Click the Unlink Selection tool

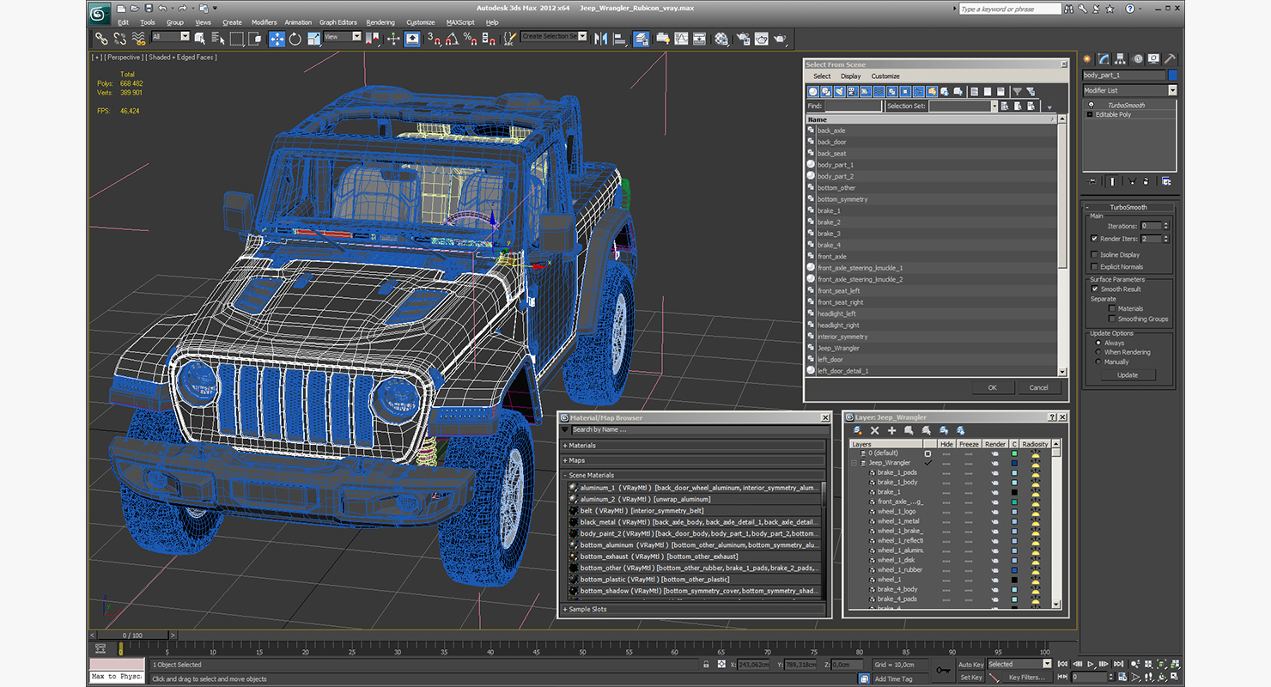click(119, 39)
